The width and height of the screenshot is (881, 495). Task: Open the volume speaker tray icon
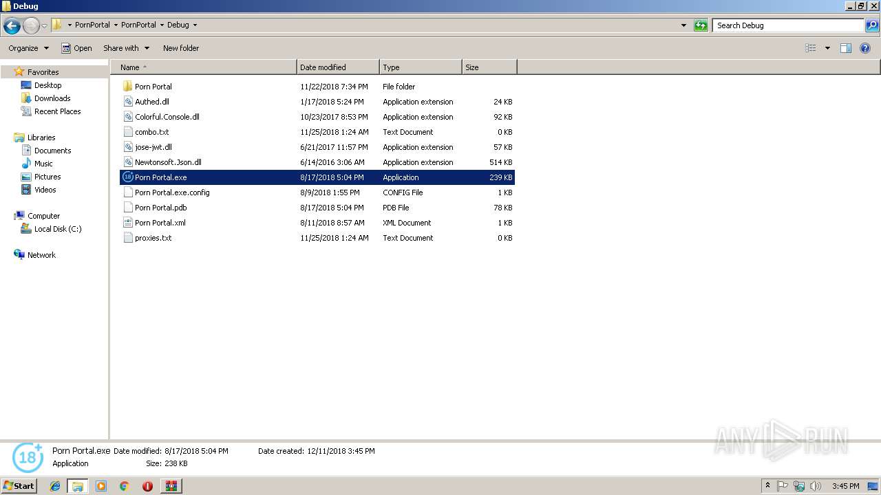point(816,486)
